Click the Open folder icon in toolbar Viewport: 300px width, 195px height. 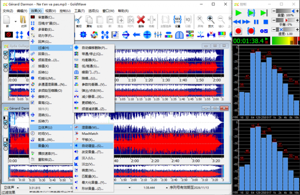click(23, 21)
